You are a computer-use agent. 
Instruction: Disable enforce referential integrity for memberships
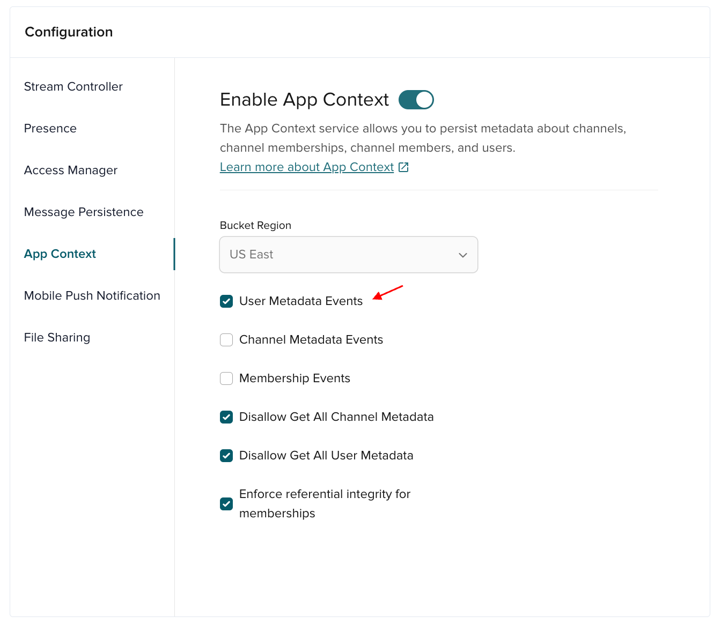[x=226, y=504]
